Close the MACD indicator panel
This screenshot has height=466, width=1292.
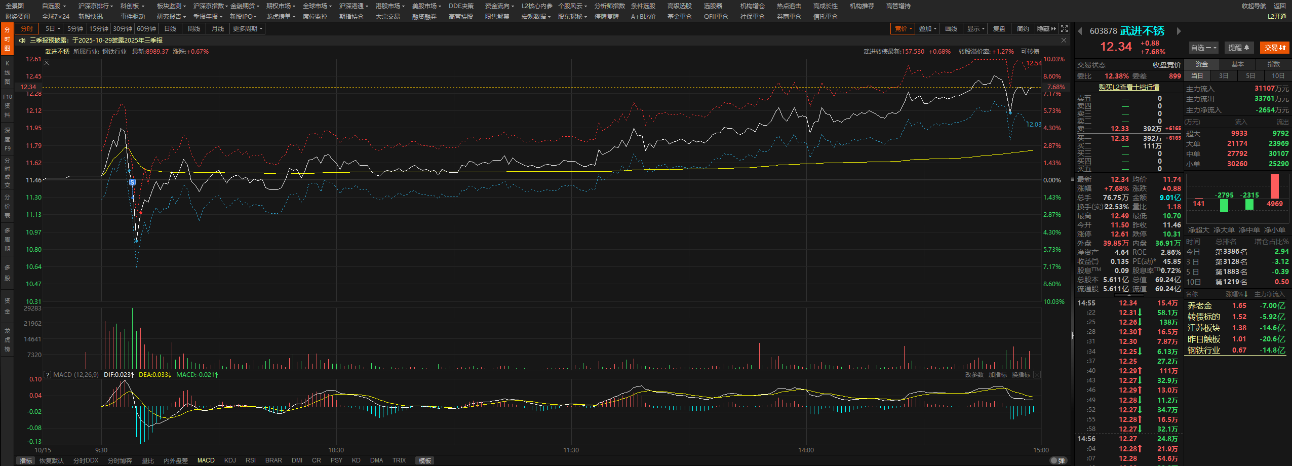(x=1037, y=375)
